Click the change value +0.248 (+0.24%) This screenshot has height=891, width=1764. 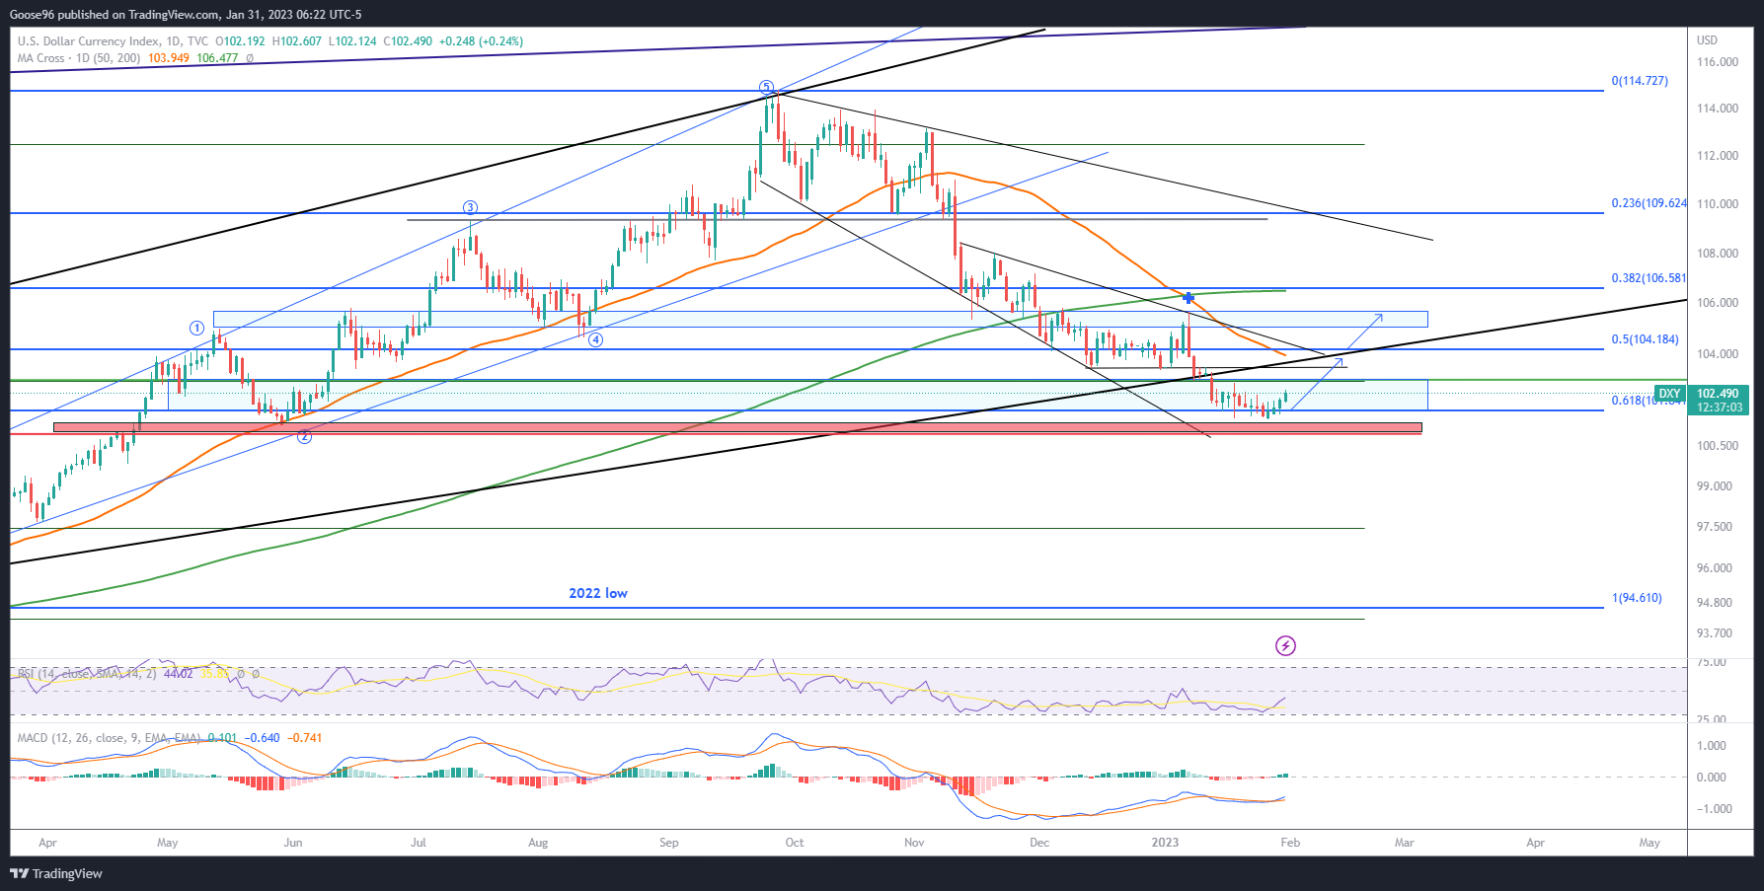pos(481,41)
